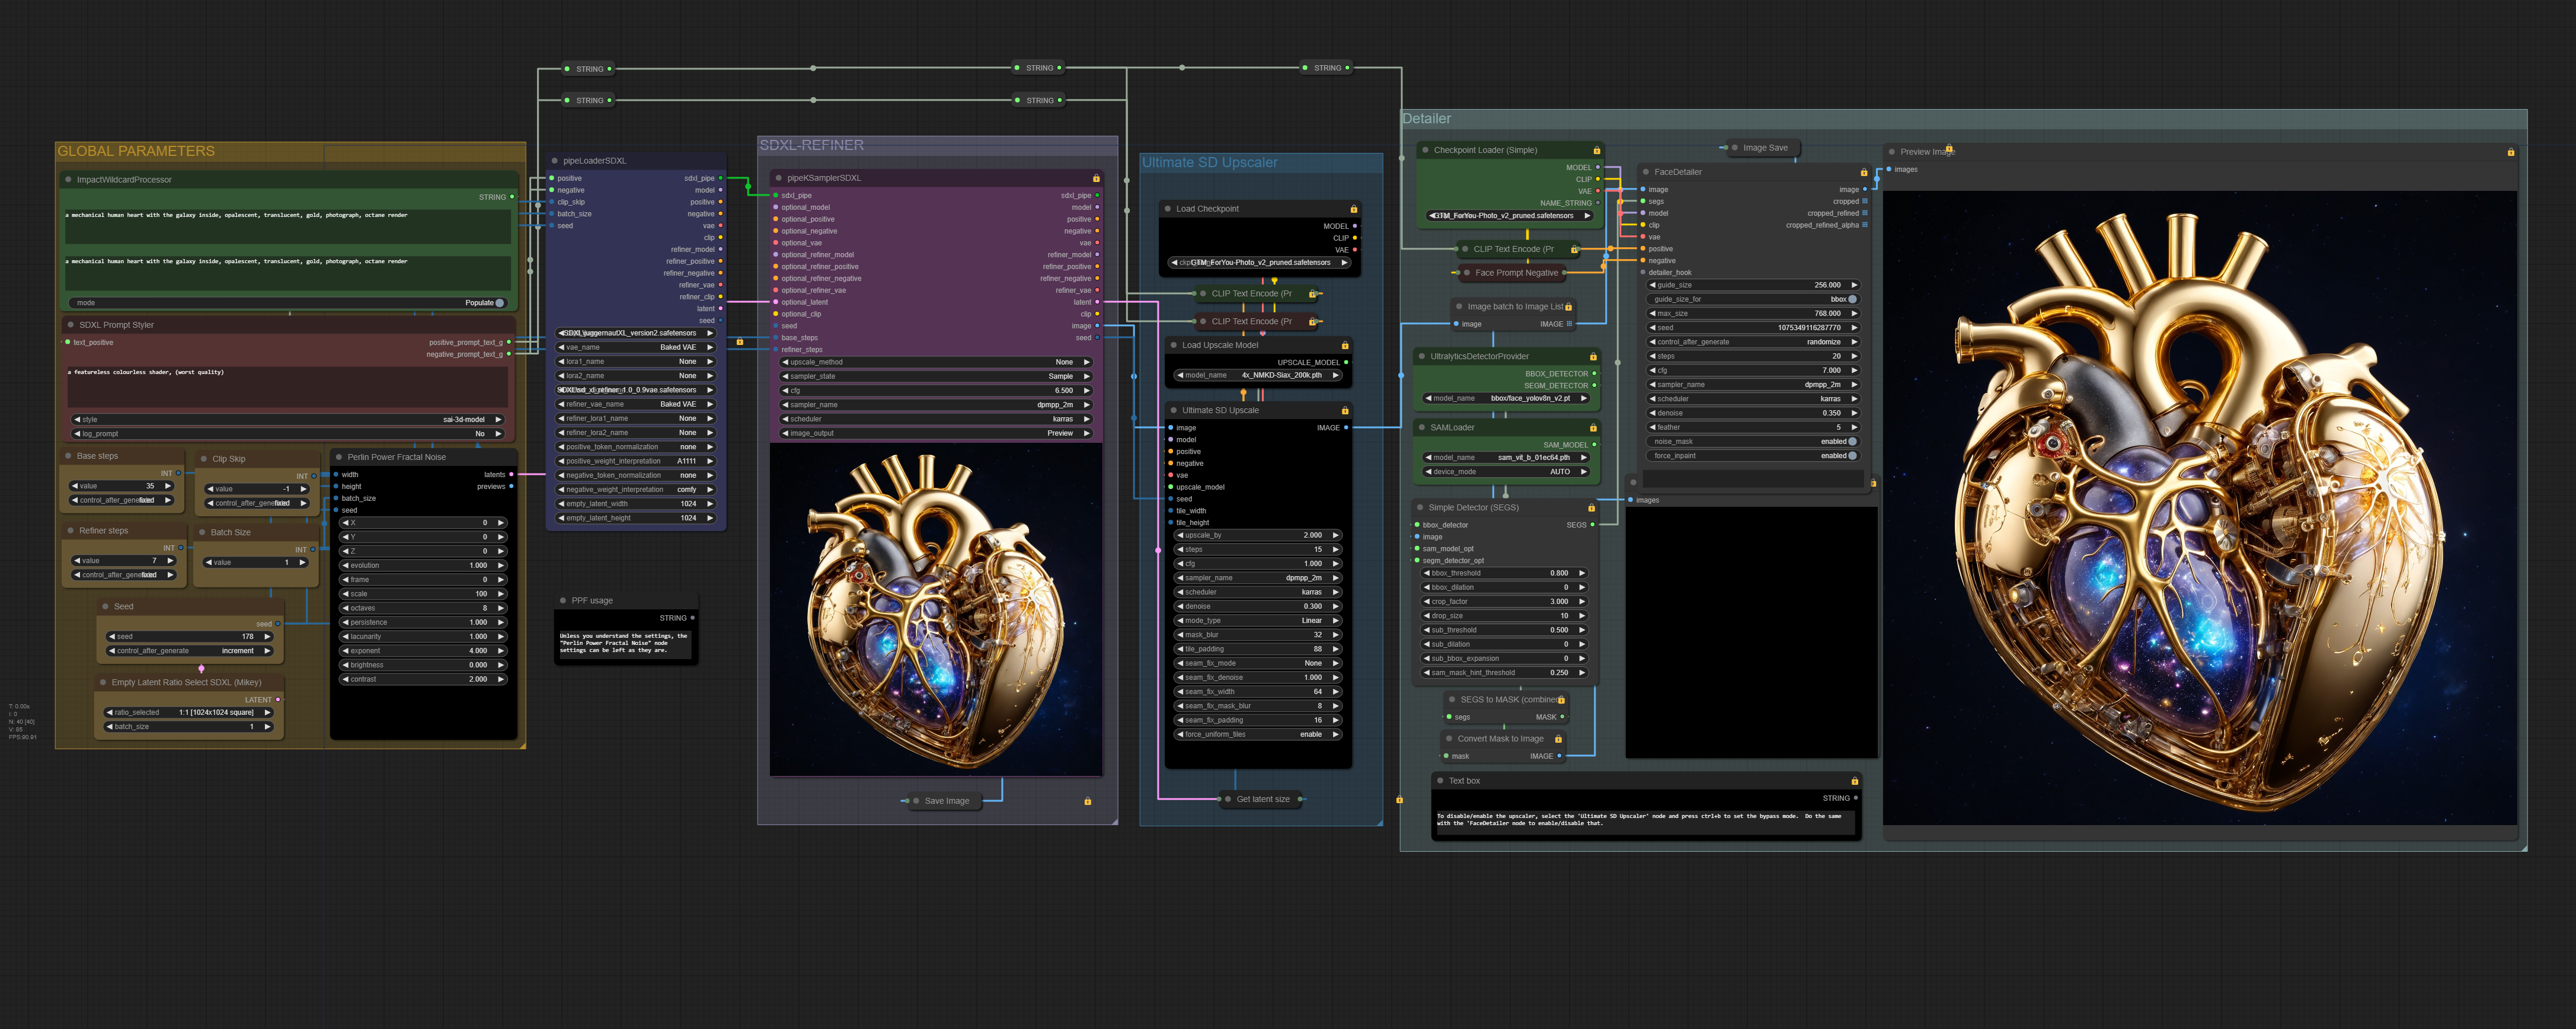
Task: Click collapse dot of pipeLoaderSDXL node
Action: tap(554, 160)
